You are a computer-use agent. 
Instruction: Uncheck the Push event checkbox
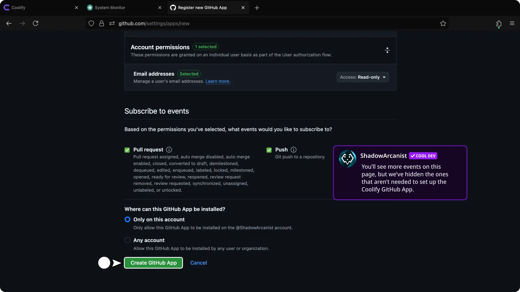pyautogui.click(x=269, y=150)
